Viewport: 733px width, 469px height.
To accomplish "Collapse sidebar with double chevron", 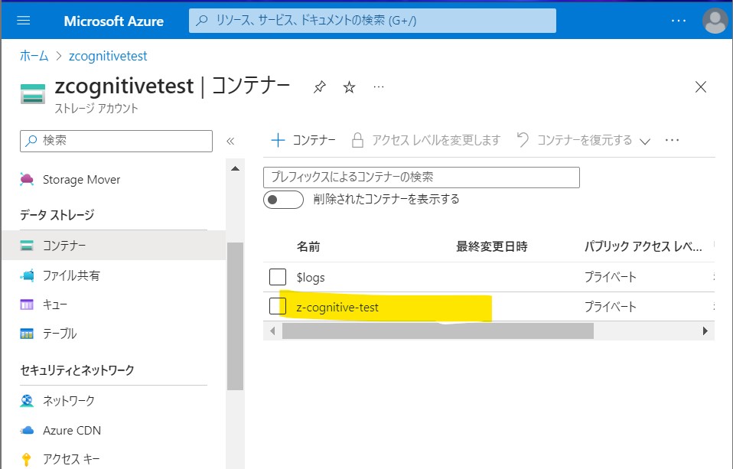I will [230, 142].
